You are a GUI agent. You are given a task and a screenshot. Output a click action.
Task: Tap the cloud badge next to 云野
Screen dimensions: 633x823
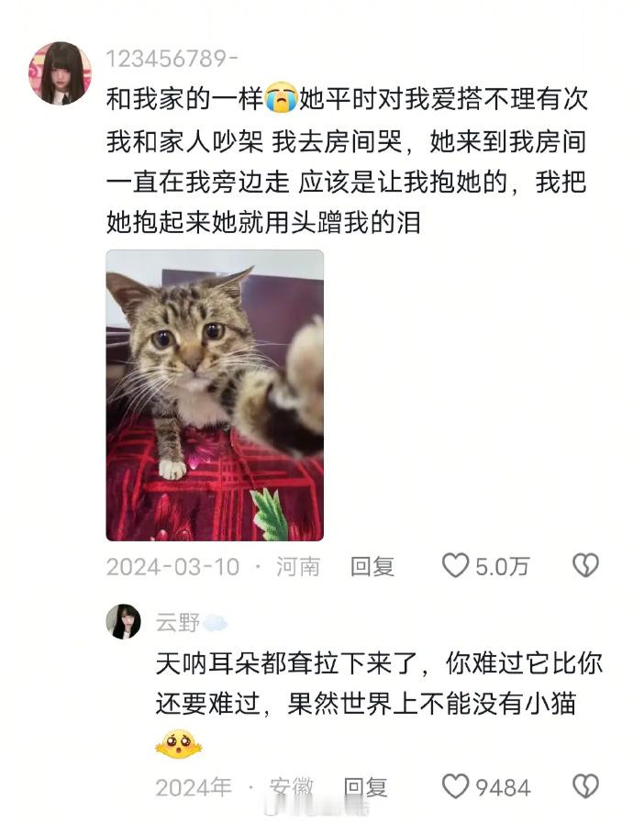(215, 623)
